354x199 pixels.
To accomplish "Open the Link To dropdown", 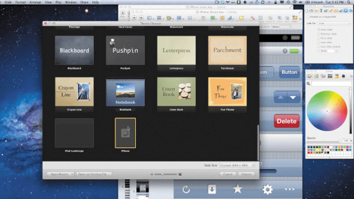I will tap(333, 23).
